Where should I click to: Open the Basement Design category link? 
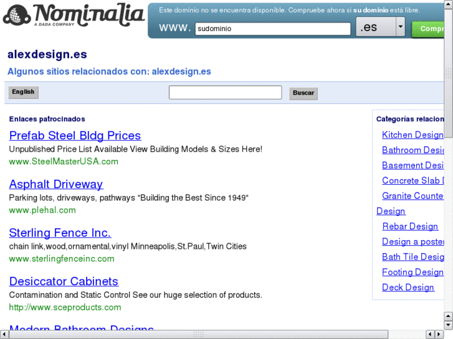click(x=413, y=165)
